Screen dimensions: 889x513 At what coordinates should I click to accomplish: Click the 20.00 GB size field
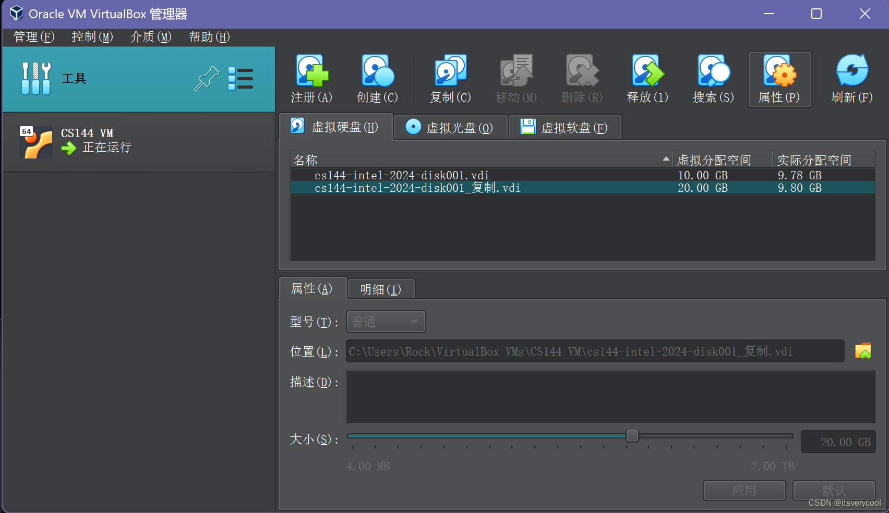pos(838,442)
